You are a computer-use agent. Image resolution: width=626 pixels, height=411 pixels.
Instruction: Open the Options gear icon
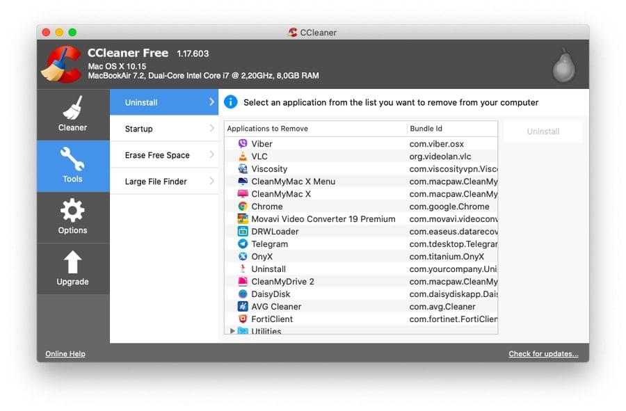[x=72, y=210]
